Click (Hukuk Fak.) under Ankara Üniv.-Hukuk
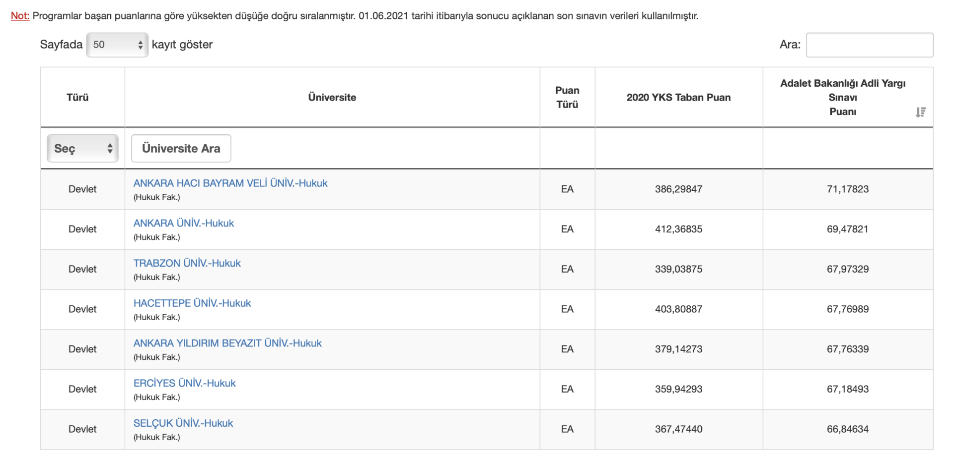Viewport: 953px width, 450px height. pos(157,237)
